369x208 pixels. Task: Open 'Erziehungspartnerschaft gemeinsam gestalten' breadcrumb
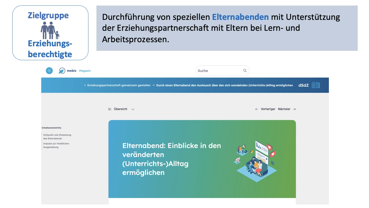119,85
